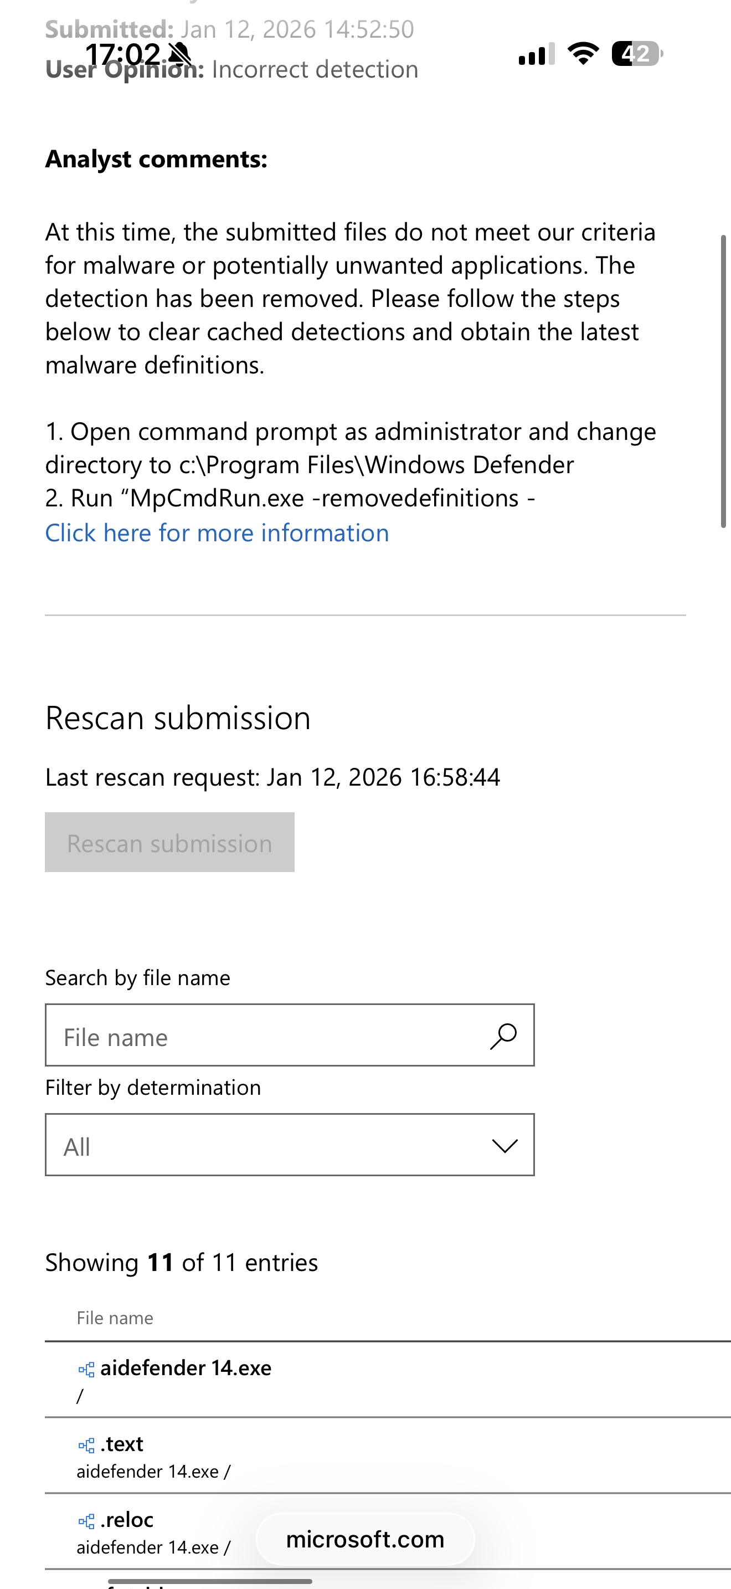Click the search magnifier icon

tap(503, 1036)
